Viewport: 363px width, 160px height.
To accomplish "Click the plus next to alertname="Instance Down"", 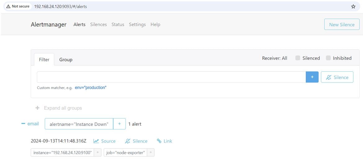I will tap(119, 124).
